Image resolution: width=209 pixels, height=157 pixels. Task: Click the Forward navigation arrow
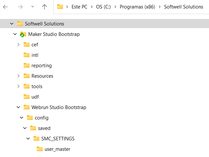click(x=20, y=7)
